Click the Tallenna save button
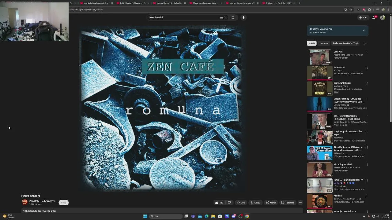This screenshot has height=220, width=392. pyautogui.click(x=288, y=203)
